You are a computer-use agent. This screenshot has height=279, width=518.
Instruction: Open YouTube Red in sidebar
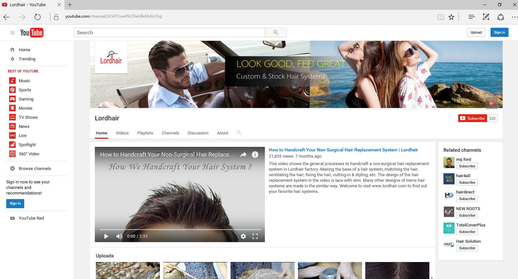point(31,218)
